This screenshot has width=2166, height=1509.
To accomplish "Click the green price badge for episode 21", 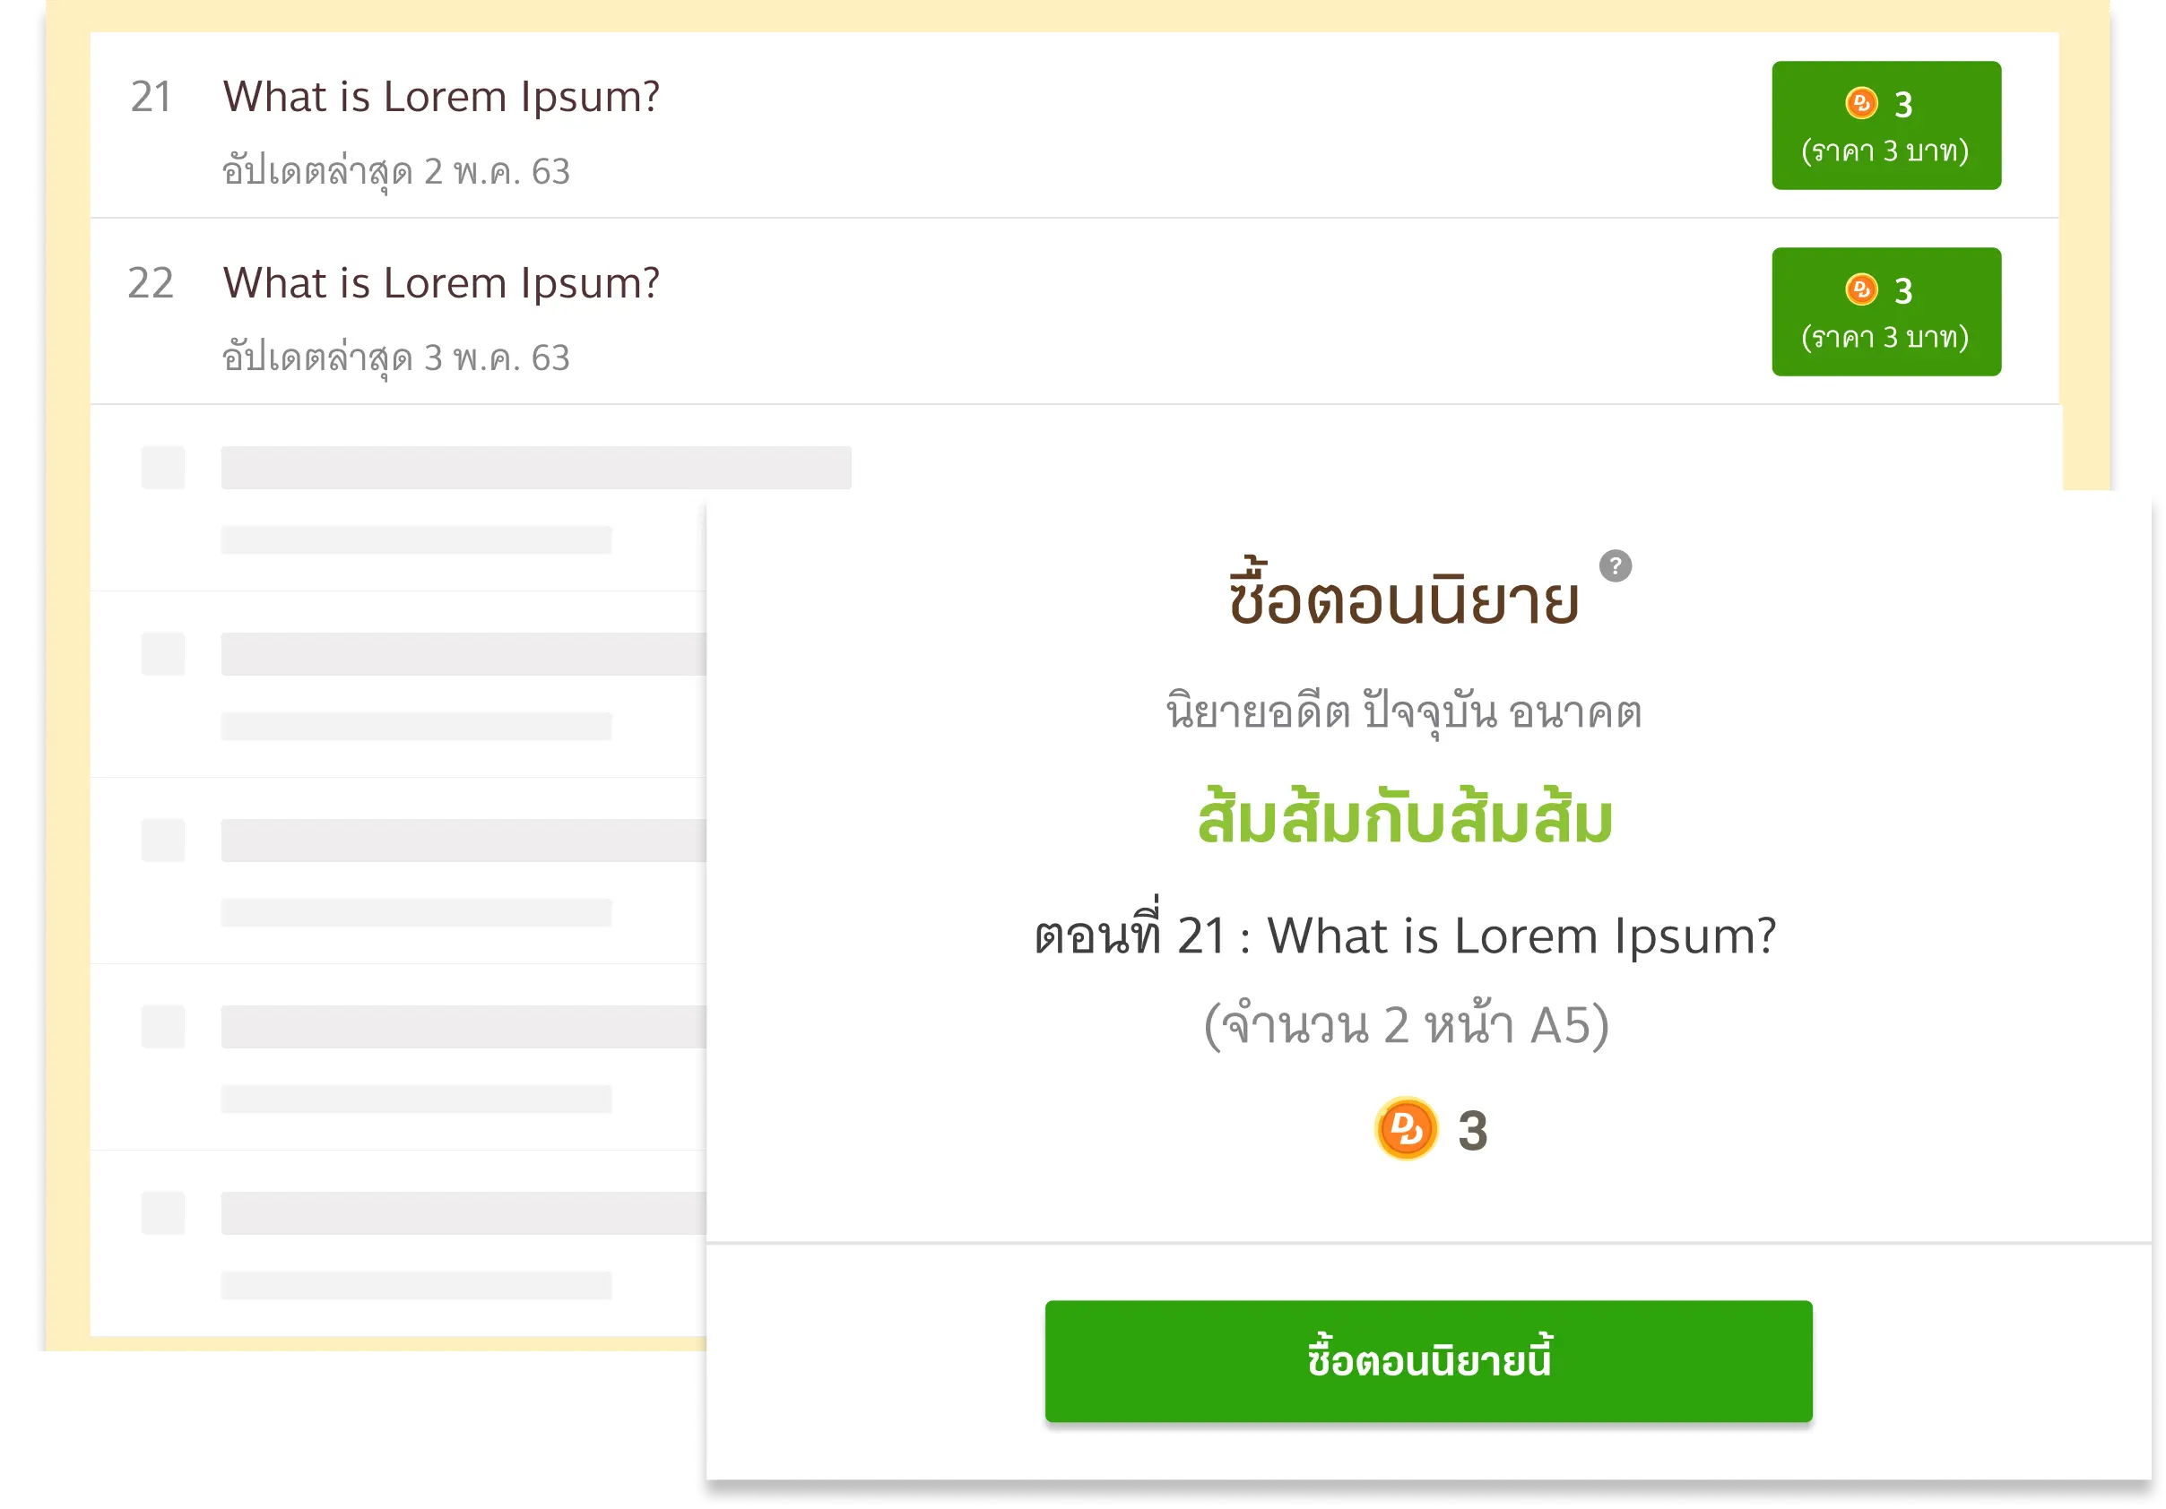I will [1887, 125].
